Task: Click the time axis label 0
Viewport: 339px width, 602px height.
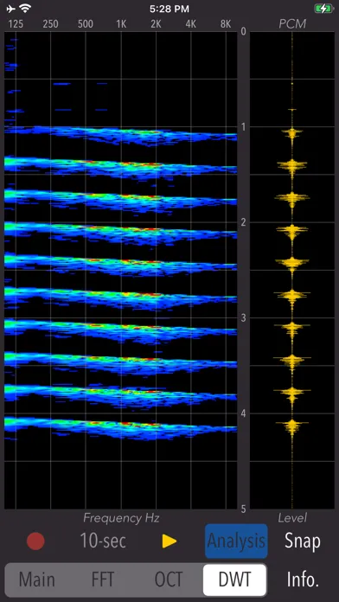Action: pos(243,31)
